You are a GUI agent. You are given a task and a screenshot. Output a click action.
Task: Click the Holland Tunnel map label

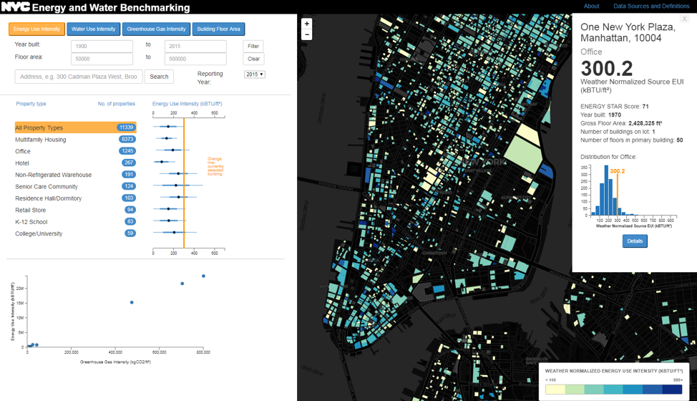[x=336, y=185]
